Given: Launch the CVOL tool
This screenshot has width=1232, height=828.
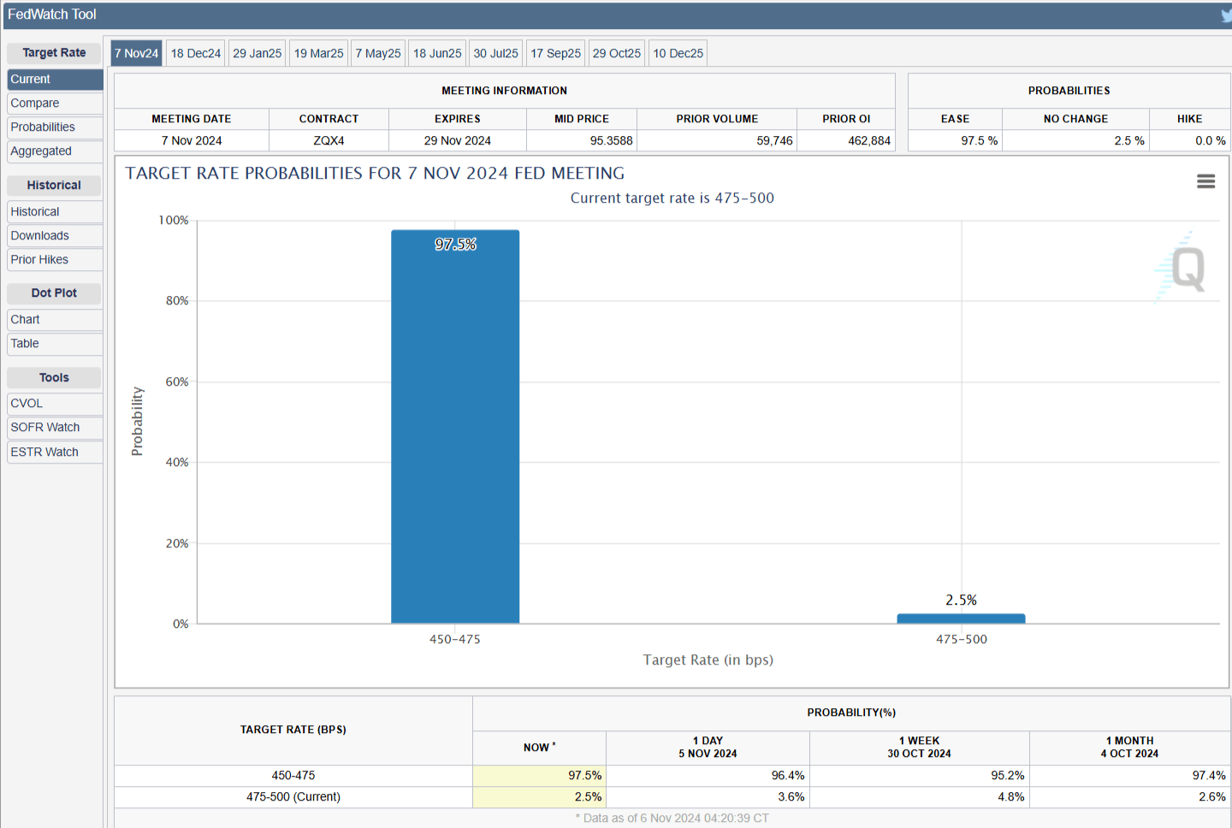Looking at the screenshot, I should pos(27,403).
